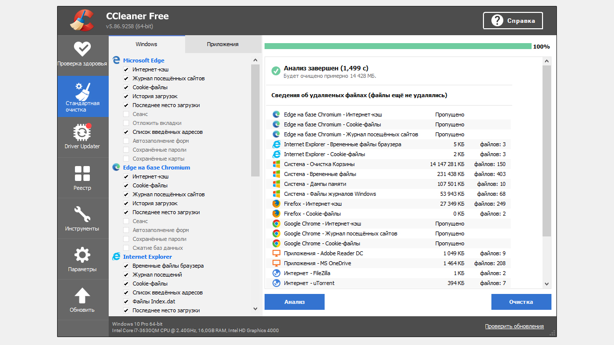614x345 pixels.
Task: Open Driver Updater gear icon
Action: tap(82, 132)
